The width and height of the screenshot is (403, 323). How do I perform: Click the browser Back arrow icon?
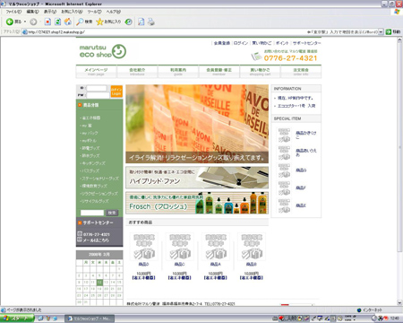click(x=10, y=22)
